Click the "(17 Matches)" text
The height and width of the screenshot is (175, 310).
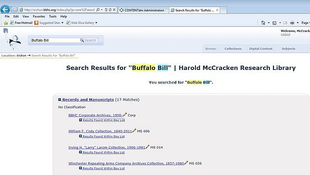pyautogui.click(x=127, y=99)
